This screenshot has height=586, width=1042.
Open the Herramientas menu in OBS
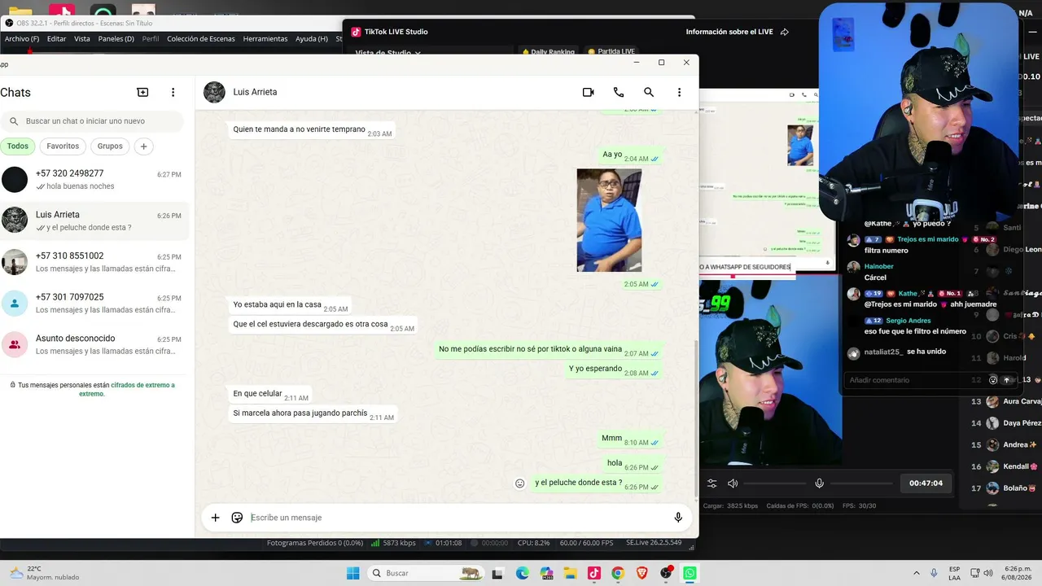coord(265,38)
